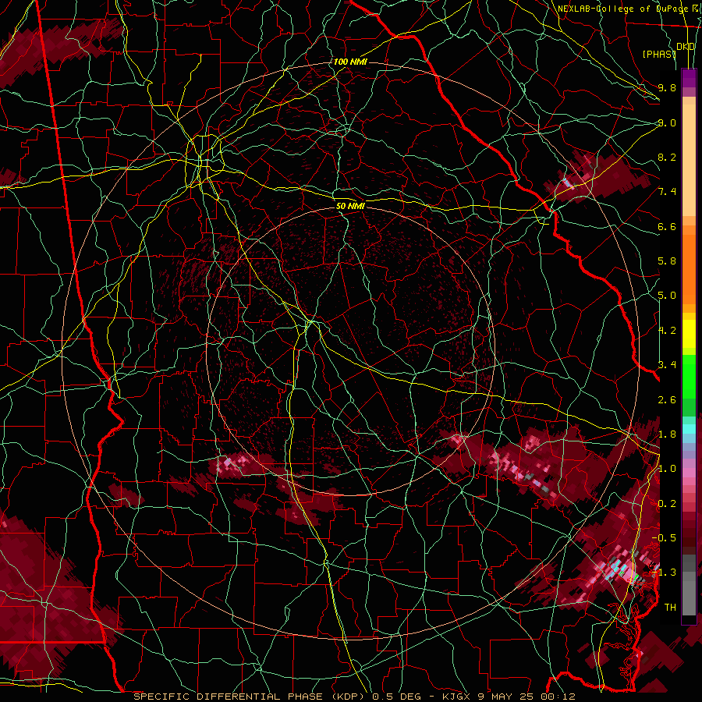Click the 0.5 DEG elevation angle text
This screenshot has height=702, width=702.
click(399, 697)
